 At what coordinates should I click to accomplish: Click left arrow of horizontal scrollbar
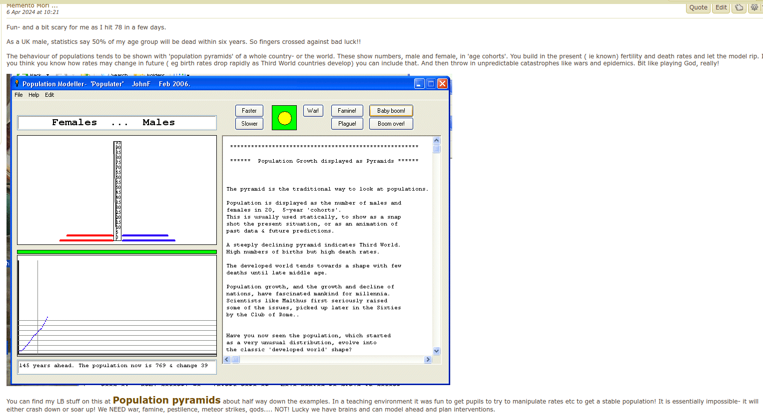(x=227, y=360)
